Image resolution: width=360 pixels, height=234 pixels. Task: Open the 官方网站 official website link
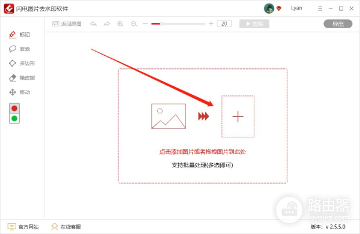pos(23,227)
